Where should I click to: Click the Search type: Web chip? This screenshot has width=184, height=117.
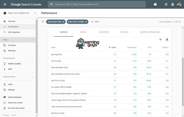click(x=56, y=22)
